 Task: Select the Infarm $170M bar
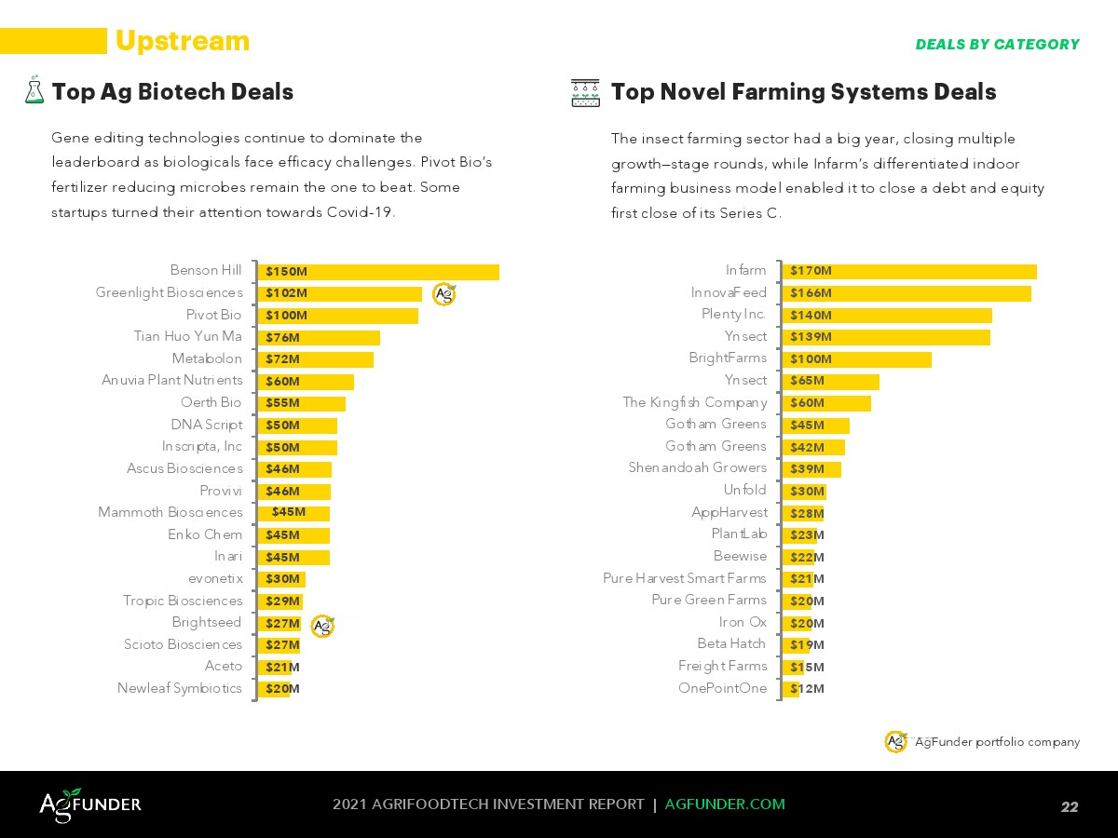(909, 271)
